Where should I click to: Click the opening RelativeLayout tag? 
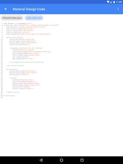tap(12, 69)
